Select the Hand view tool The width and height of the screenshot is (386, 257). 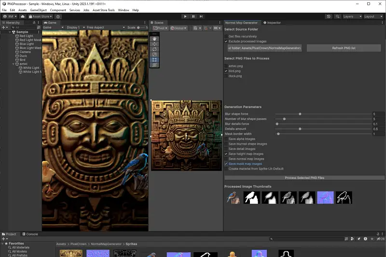(x=154, y=39)
